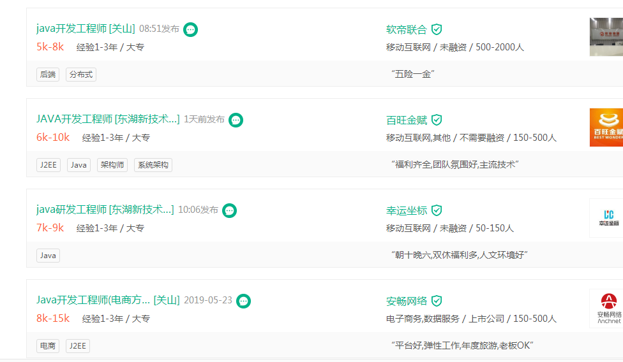Click benefit quote “五险一金”
This screenshot has width=623, height=362.
412,74
